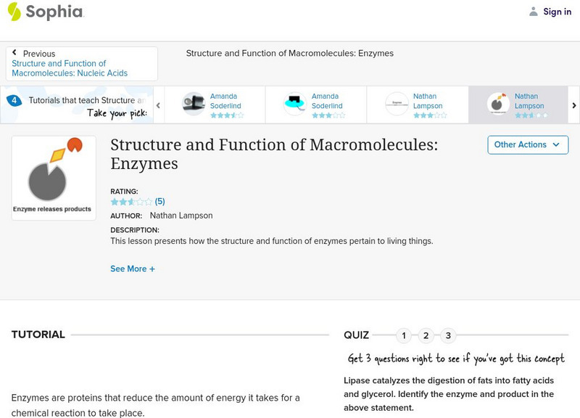Image resolution: width=580 pixels, height=418 pixels.
Task: Click the right arrow to scroll tutorials
Action: click(x=573, y=104)
